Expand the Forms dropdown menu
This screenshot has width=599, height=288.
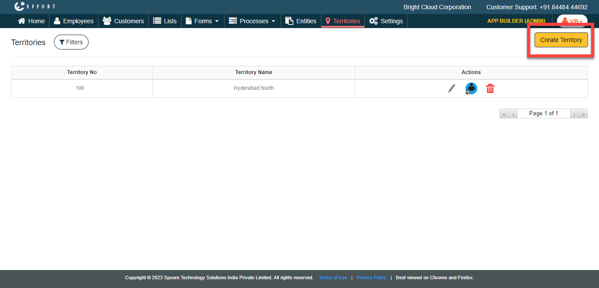tap(202, 21)
